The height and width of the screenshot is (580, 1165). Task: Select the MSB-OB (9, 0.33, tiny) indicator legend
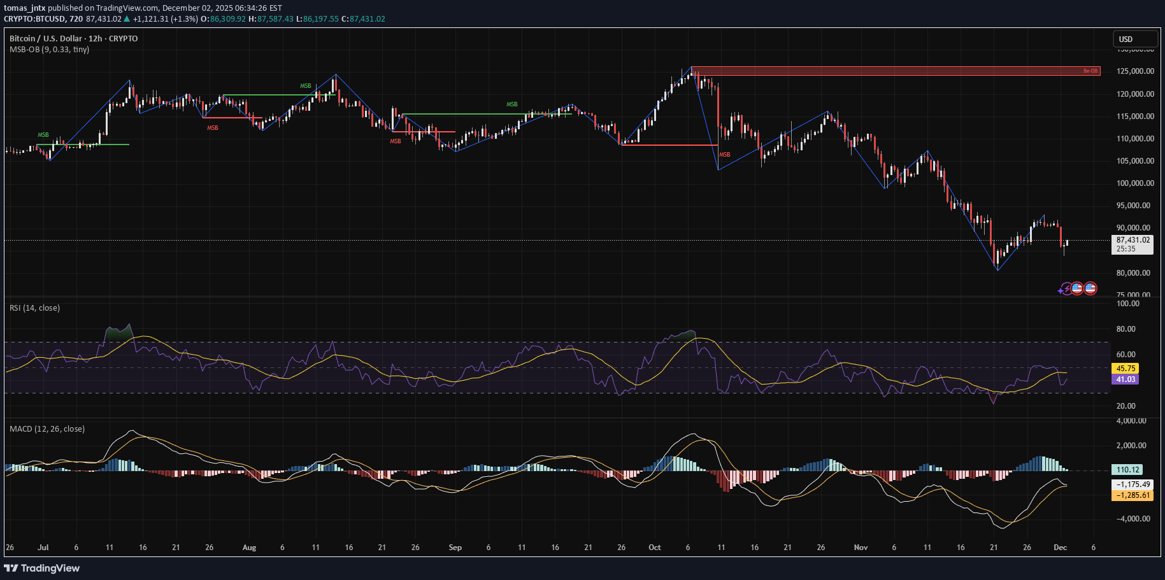pos(49,50)
